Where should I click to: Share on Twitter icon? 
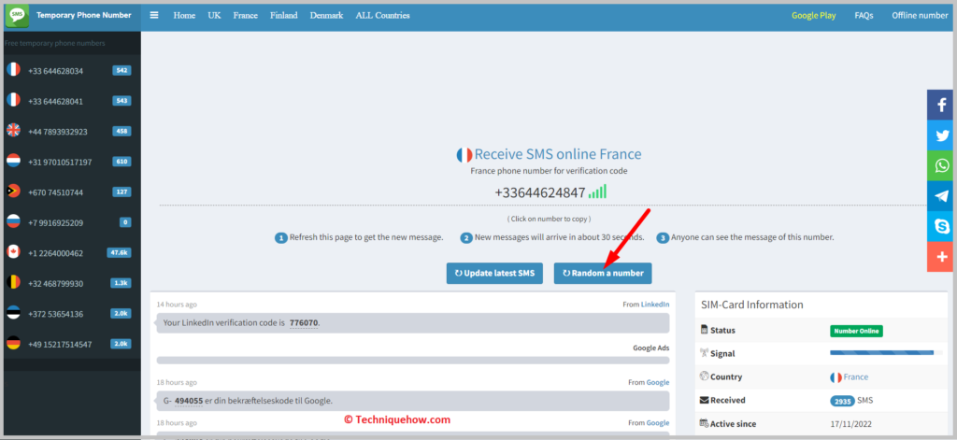pyautogui.click(x=942, y=135)
